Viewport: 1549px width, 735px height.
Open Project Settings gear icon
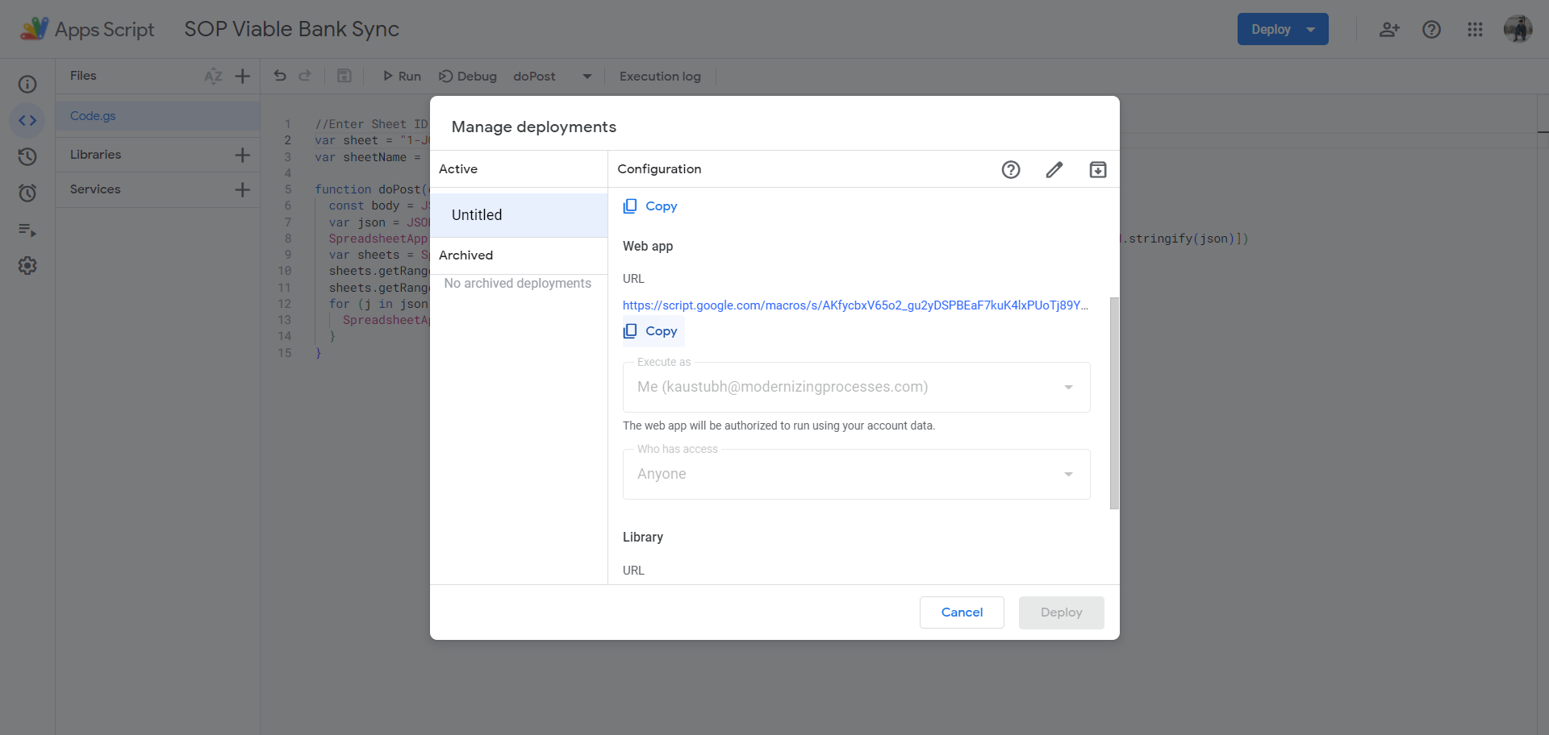(x=27, y=266)
